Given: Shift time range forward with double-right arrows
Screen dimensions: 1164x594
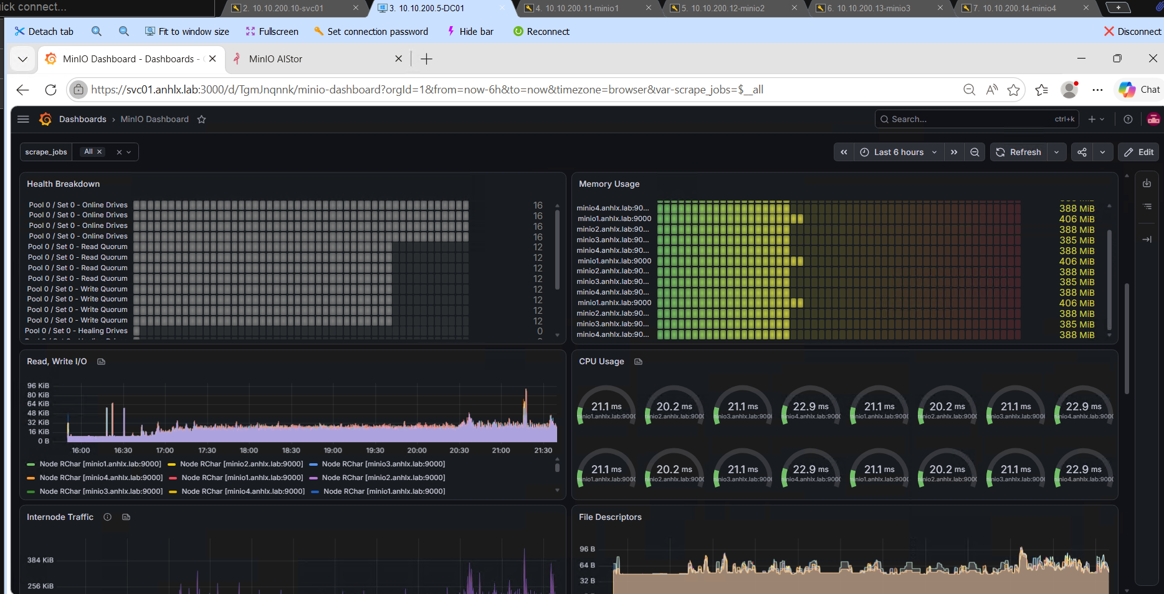Looking at the screenshot, I should pos(954,152).
